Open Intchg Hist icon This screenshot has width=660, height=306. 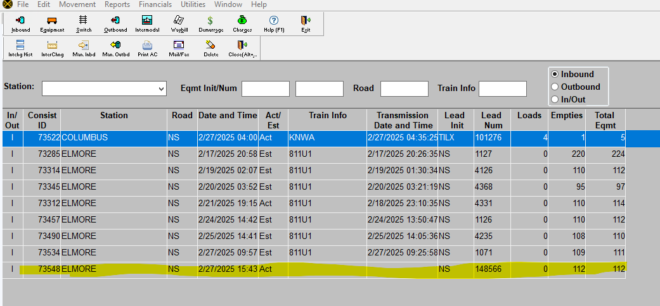[x=20, y=48]
